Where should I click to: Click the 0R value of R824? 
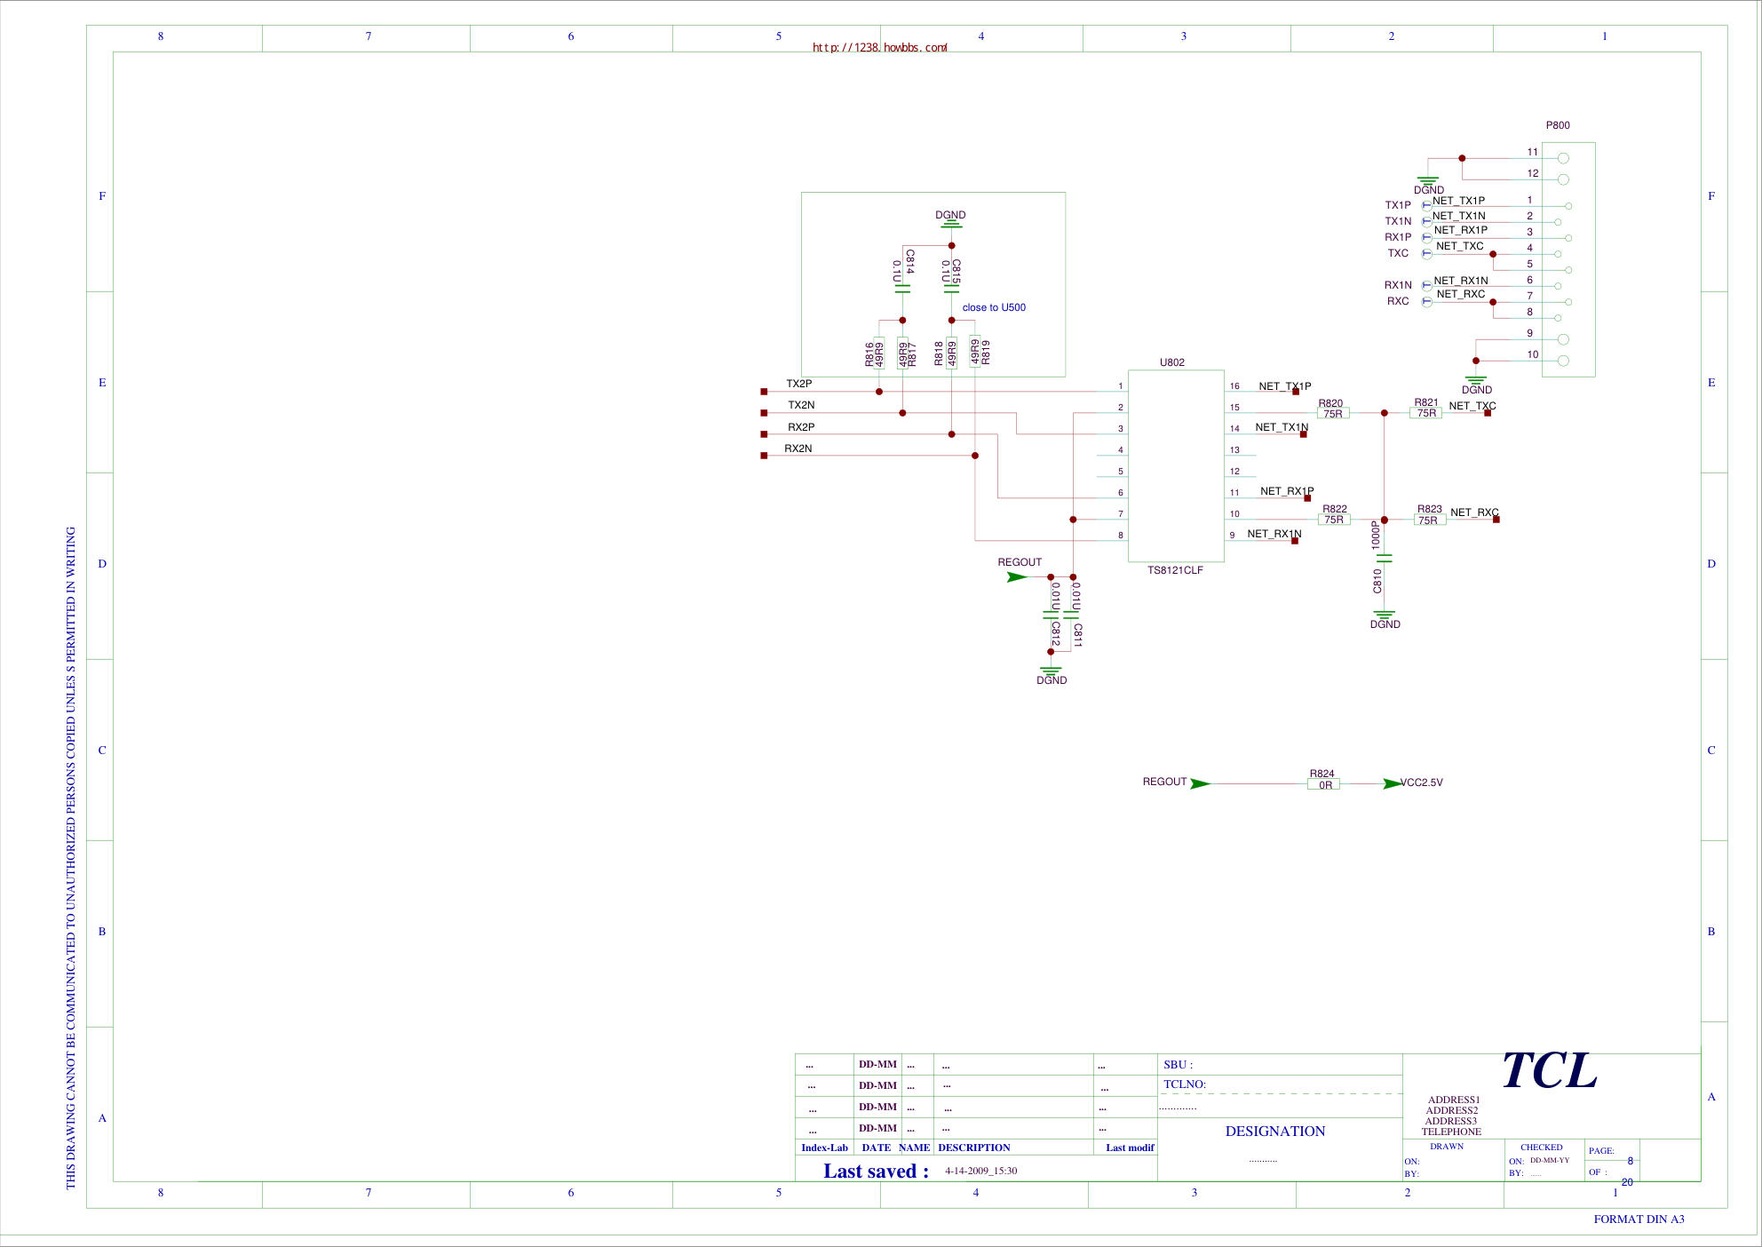[x=1325, y=785]
